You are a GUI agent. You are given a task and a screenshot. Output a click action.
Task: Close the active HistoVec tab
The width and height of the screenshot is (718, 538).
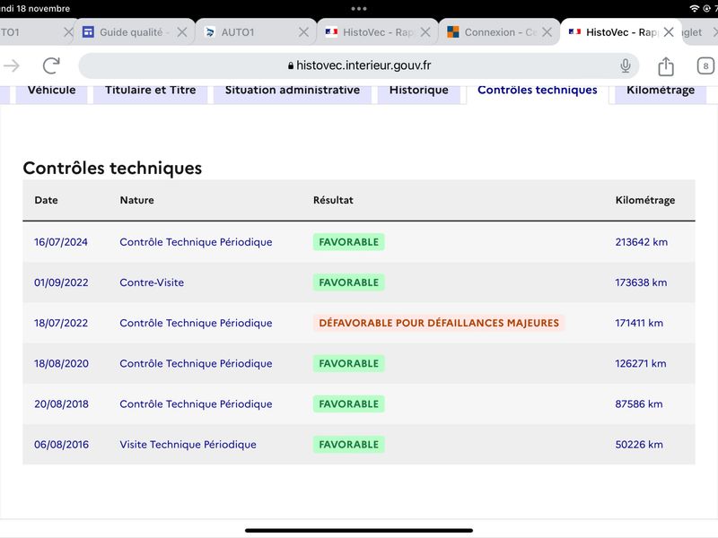coord(669,32)
